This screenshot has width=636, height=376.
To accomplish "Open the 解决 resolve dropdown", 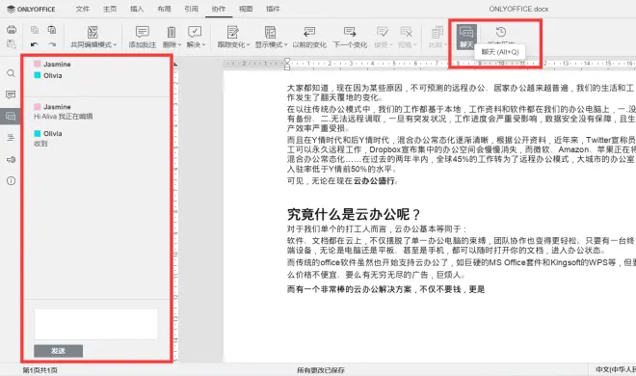I will point(196,37).
